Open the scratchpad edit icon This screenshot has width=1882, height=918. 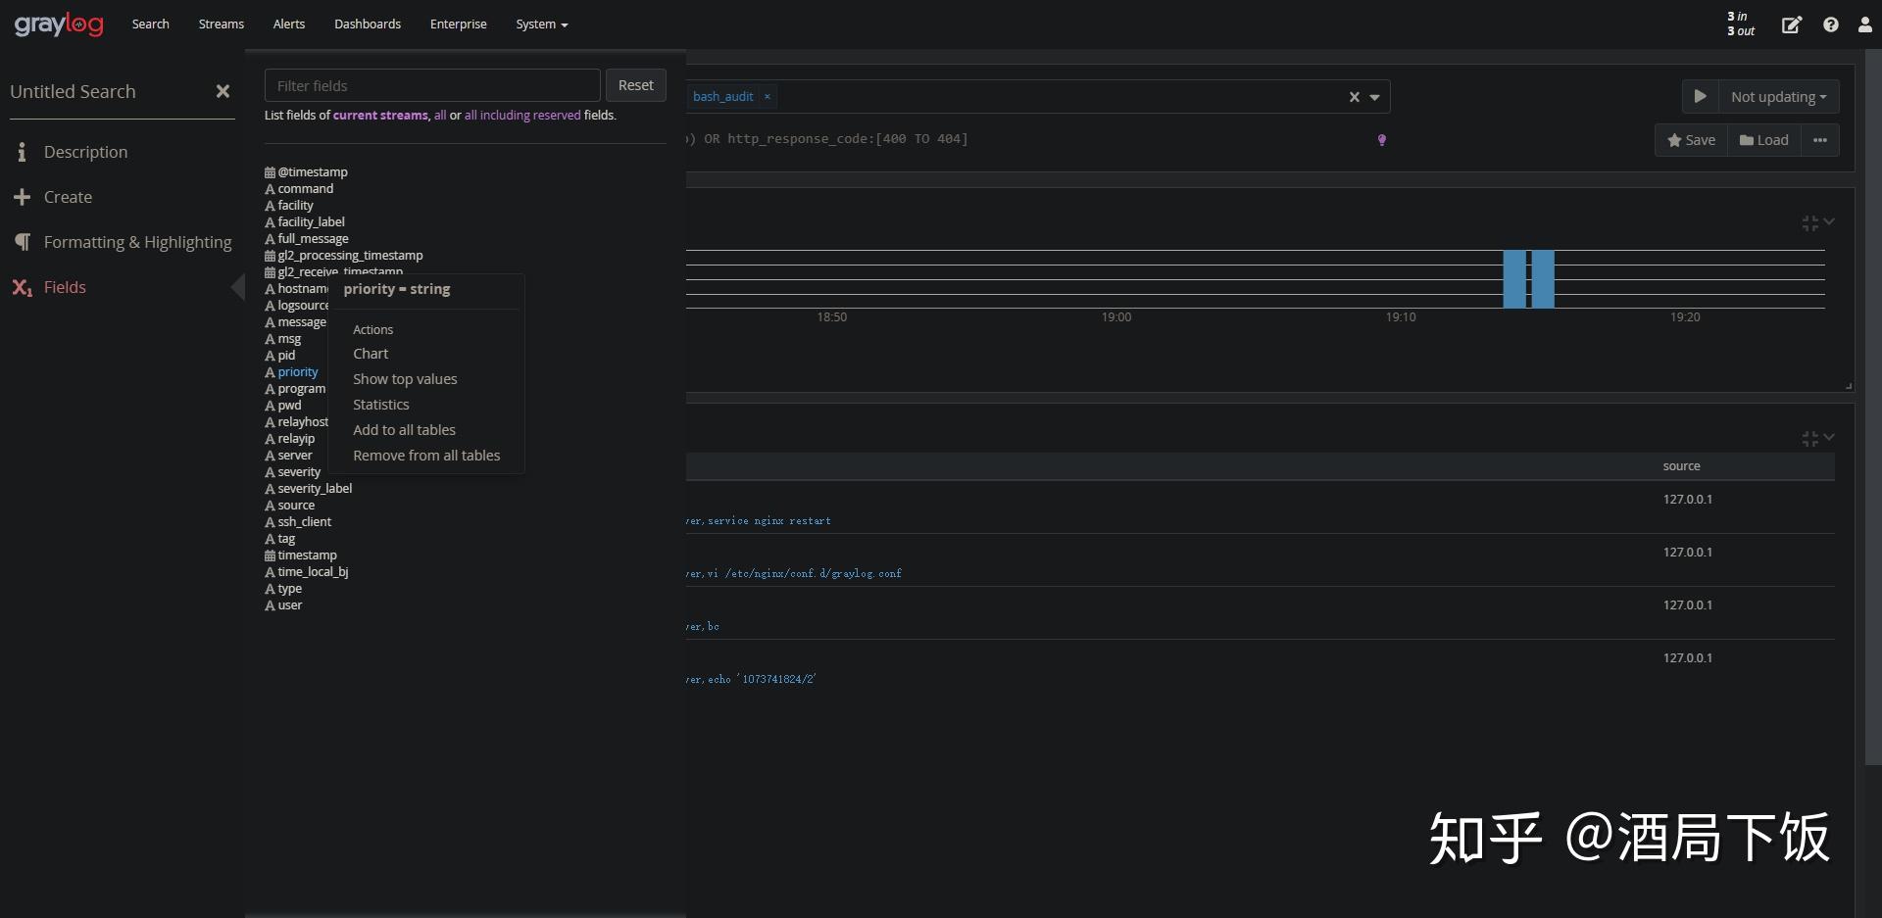tap(1791, 24)
